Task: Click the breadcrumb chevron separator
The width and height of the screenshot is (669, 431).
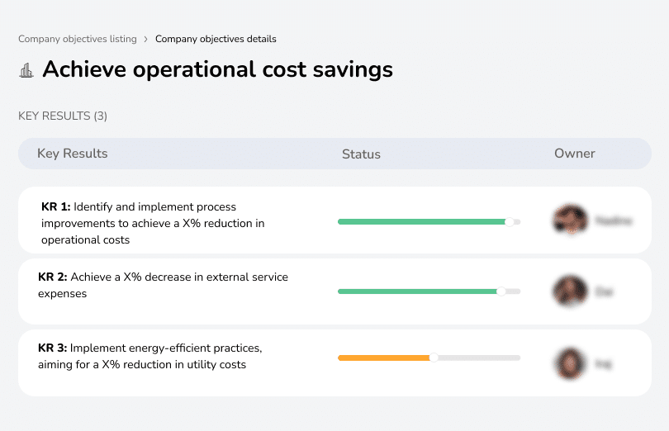Action: point(145,39)
